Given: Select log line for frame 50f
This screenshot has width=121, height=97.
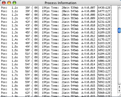Looking at the screenshot, I should click(x=56, y=50).
